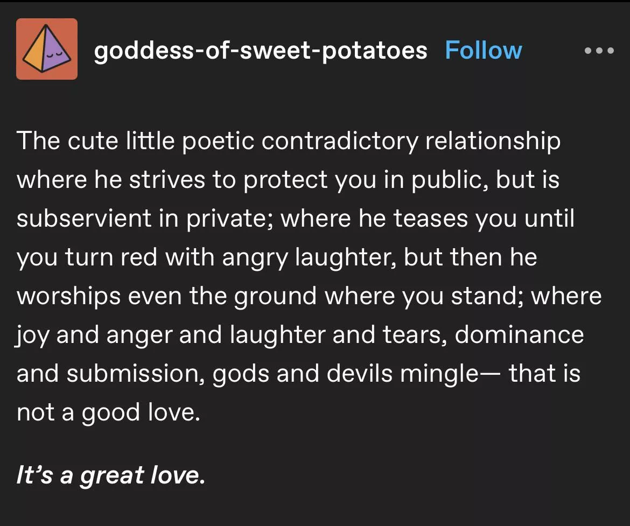This screenshot has width=630, height=526.
Task: Click the first line starting "The cute little poetic"
Action: (289, 142)
